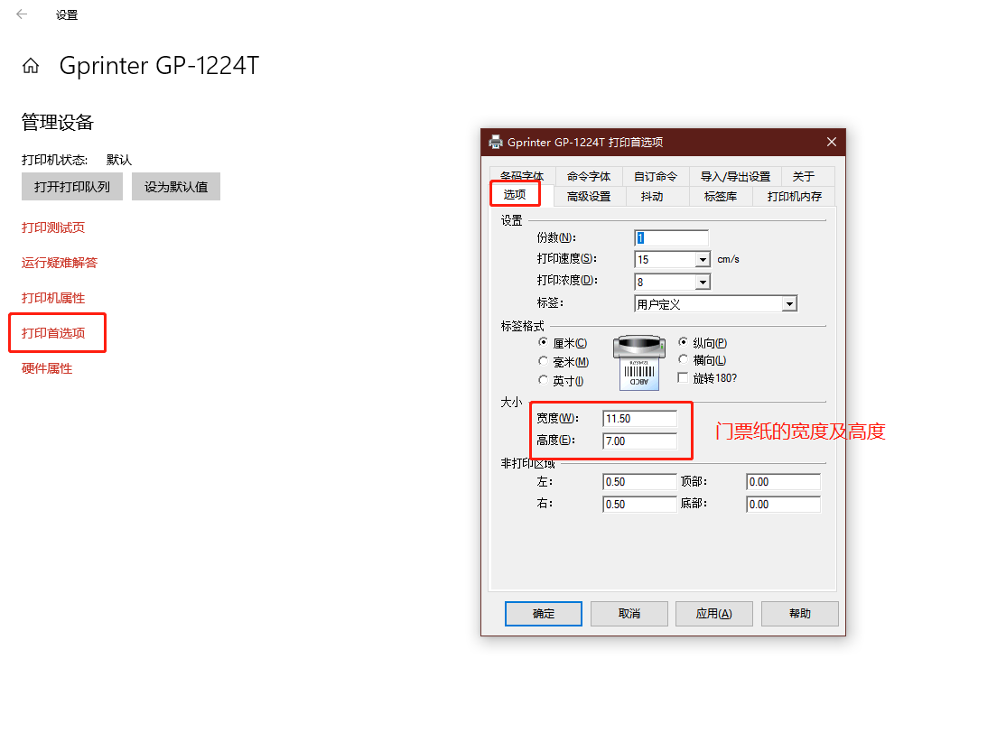
Task: Open the 标签库 tab
Action: [720, 197]
